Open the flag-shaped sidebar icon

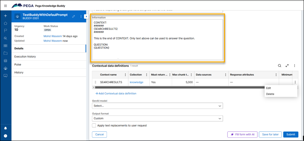click(x=5, y=31)
